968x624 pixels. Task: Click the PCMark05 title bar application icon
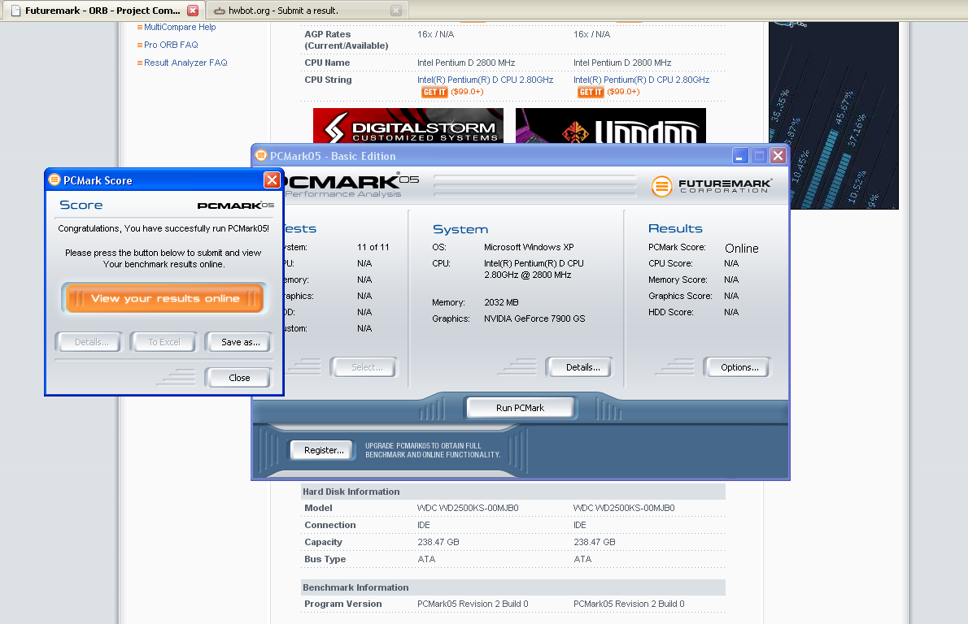tap(261, 155)
